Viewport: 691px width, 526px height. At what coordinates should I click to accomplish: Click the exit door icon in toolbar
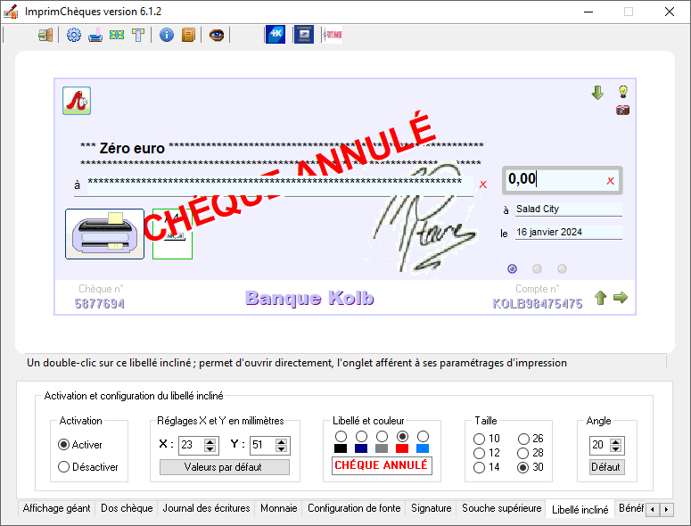tap(45, 35)
